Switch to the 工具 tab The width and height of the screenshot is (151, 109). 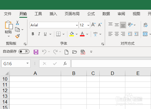(38, 14)
